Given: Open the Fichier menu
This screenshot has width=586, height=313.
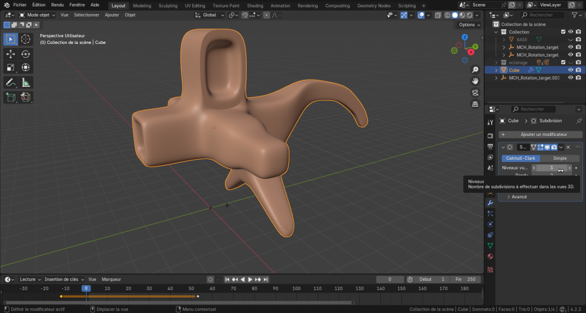Looking at the screenshot, I should pos(20,5).
